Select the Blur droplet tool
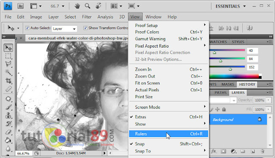Screen dimensions: 275x158 (x=8, y=149)
